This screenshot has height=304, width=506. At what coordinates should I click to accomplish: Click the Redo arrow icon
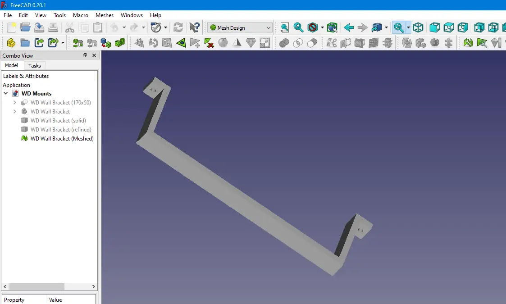[x=134, y=28]
